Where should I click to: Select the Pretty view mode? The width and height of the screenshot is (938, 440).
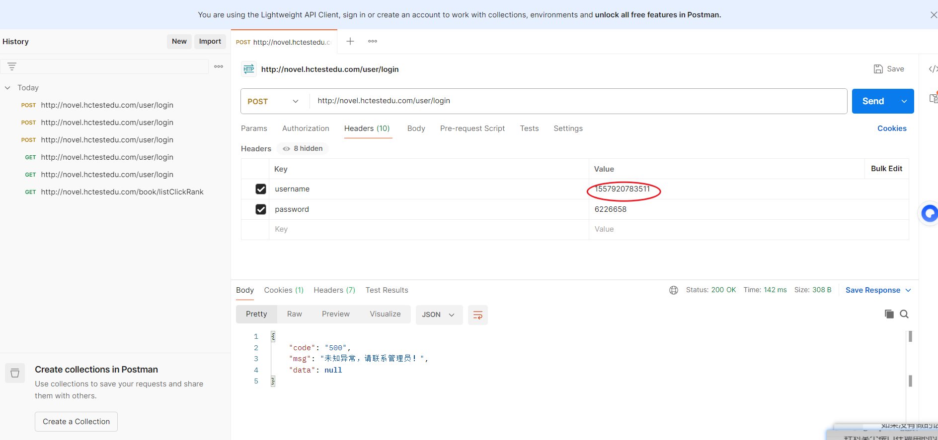click(256, 314)
